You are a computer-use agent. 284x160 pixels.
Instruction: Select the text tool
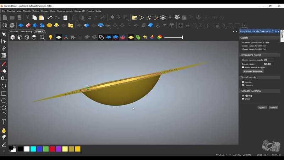(x=4, y=122)
